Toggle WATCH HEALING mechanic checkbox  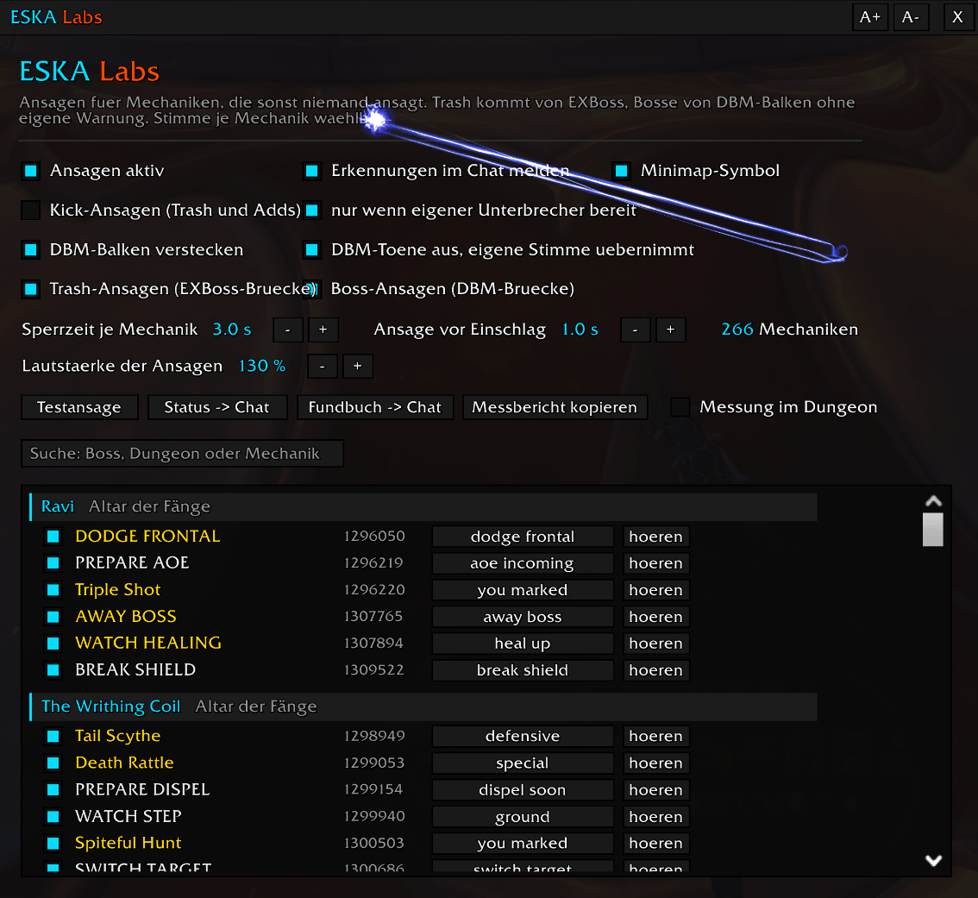(53, 644)
